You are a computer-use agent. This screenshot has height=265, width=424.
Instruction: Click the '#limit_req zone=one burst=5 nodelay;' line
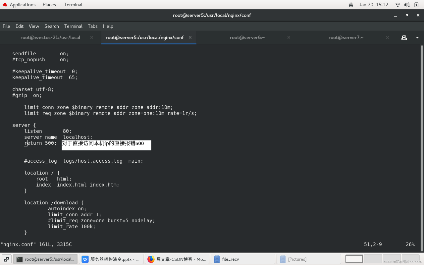pyautogui.click(x=102, y=221)
